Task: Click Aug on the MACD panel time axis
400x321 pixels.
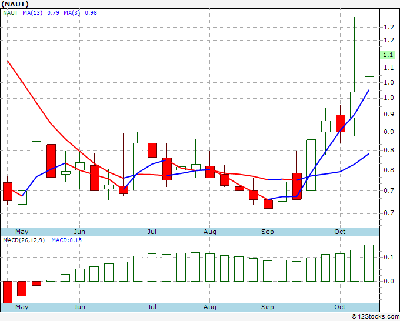Action: pyautogui.click(x=209, y=307)
